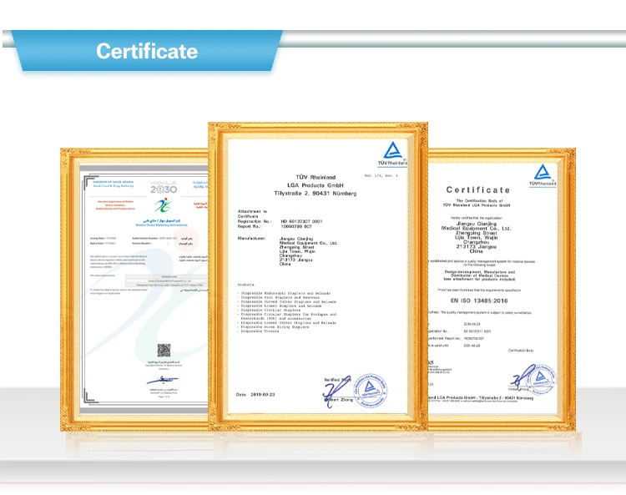Click the 'Tillystraße 2, 90431 Nürnberg' address line
626x495 pixels.
coord(316,193)
